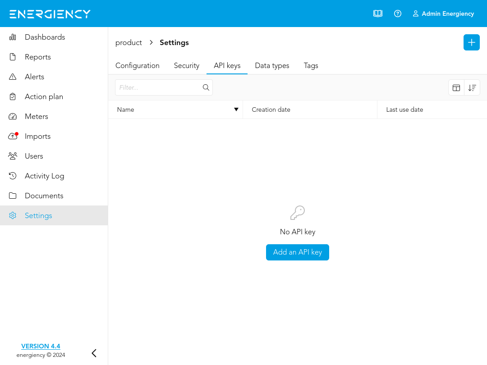Open the Activity Log page
This screenshot has height=365, width=487.
pos(44,176)
